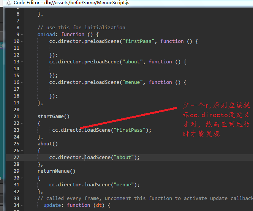Click the "onLoad" property name
Viewport: 253px width, 211px height.
[x=46, y=34]
